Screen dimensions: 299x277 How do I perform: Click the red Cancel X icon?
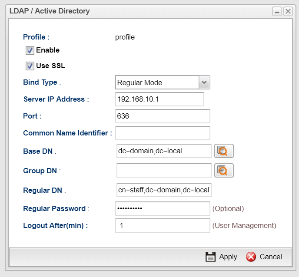[x=251, y=257]
